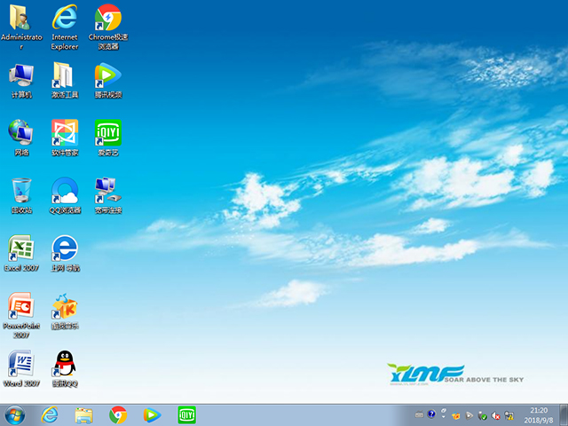This screenshot has width=568, height=426.
Task: Select the QQ penguin desktop icon
Action: (65, 365)
